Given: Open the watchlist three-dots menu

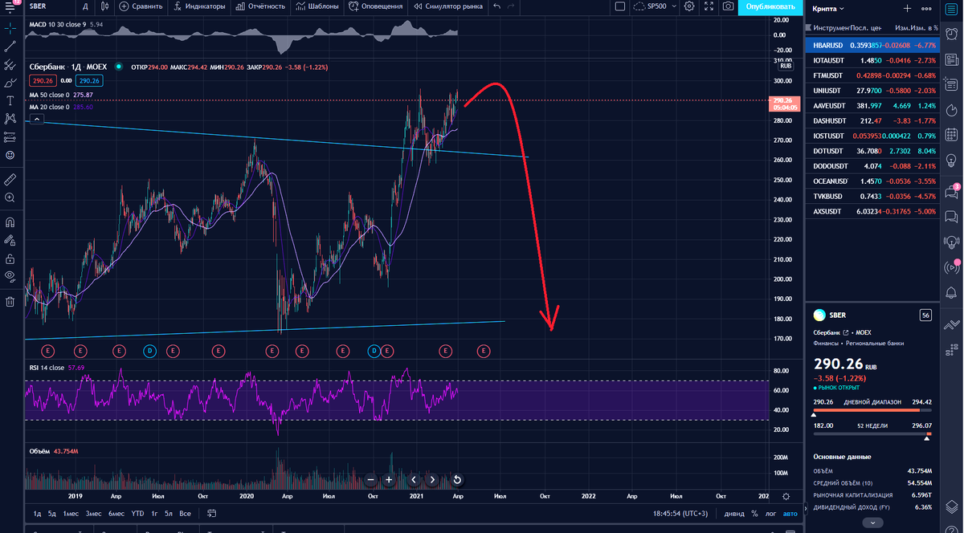Looking at the screenshot, I should click(926, 9).
